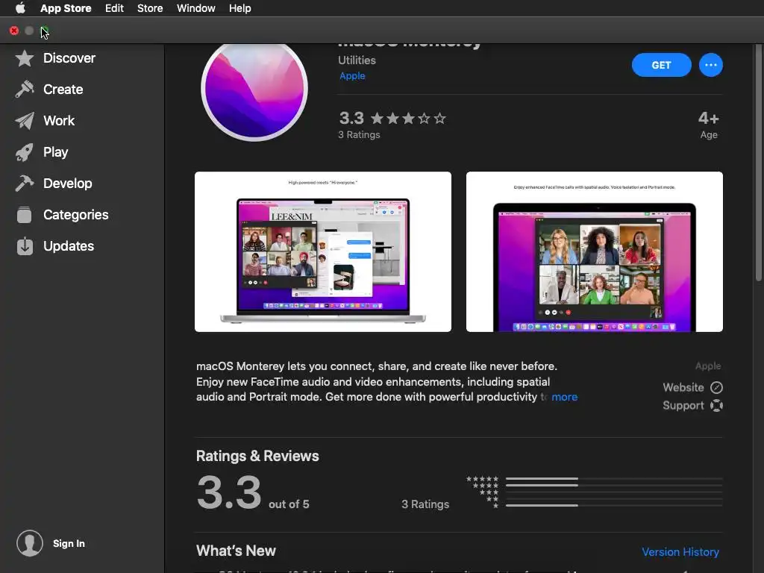The image size is (764, 573).
Task: Click the four-star rating bar
Action: (x=614, y=485)
